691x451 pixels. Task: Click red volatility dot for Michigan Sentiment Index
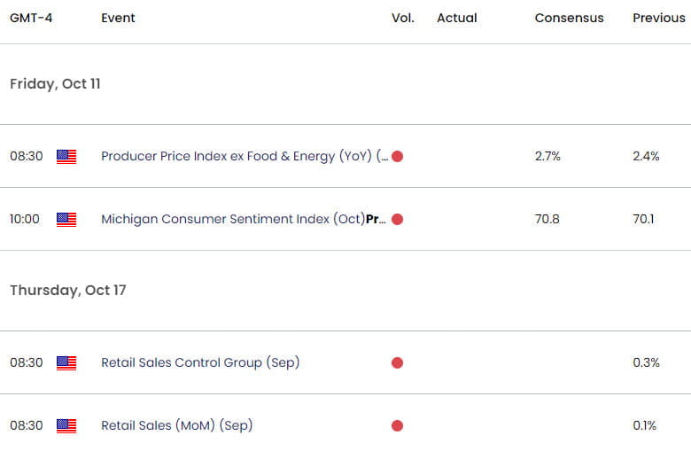tap(397, 220)
